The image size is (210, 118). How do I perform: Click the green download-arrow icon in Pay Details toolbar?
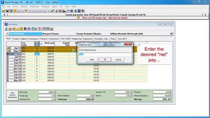point(52,29)
